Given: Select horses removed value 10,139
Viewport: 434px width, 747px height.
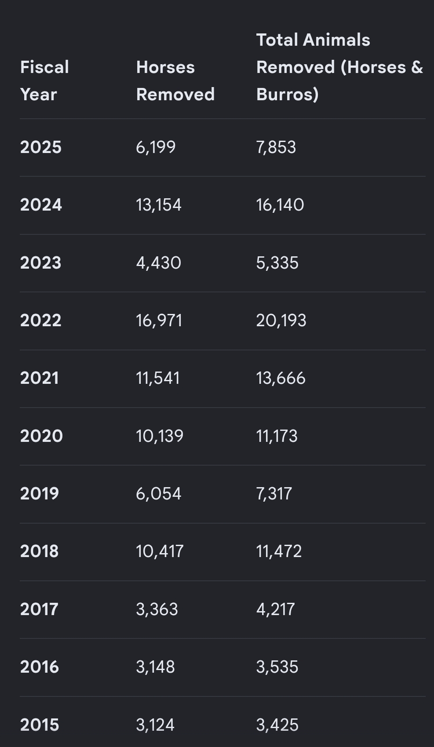Looking at the screenshot, I should click(x=160, y=436).
